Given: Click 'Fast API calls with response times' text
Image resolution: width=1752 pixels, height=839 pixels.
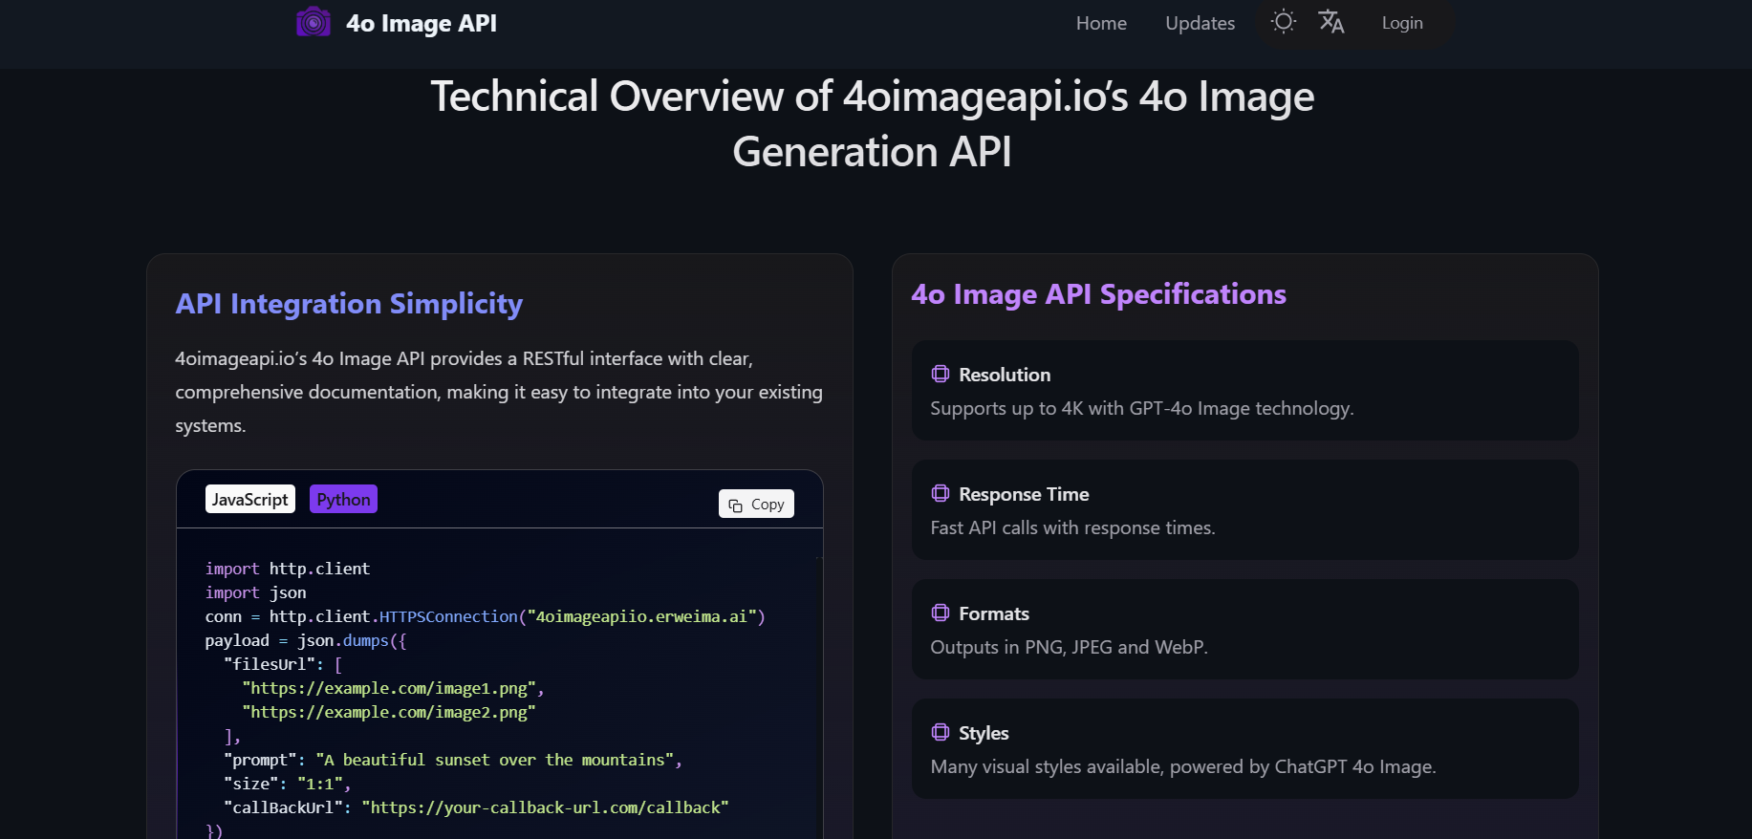Looking at the screenshot, I should pyautogui.click(x=1072, y=527).
